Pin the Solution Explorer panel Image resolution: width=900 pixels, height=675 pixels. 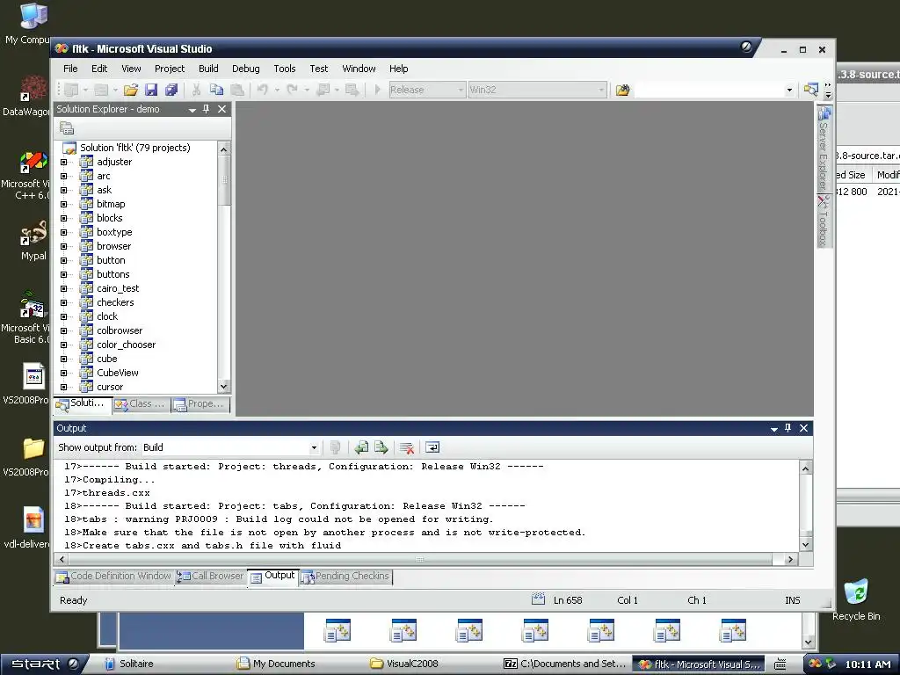pos(206,109)
